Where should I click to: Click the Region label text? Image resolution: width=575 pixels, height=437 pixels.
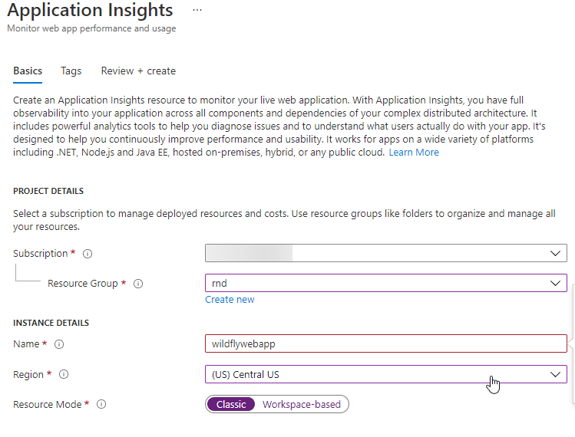(x=28, y=374)
